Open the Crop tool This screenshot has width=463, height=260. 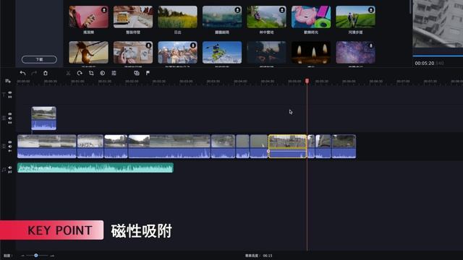91,73
